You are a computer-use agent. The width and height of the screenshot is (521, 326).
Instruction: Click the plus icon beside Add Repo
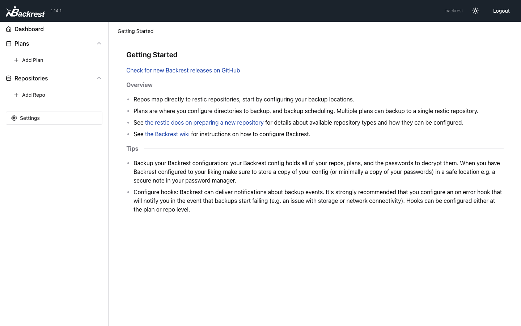point(16,95)
